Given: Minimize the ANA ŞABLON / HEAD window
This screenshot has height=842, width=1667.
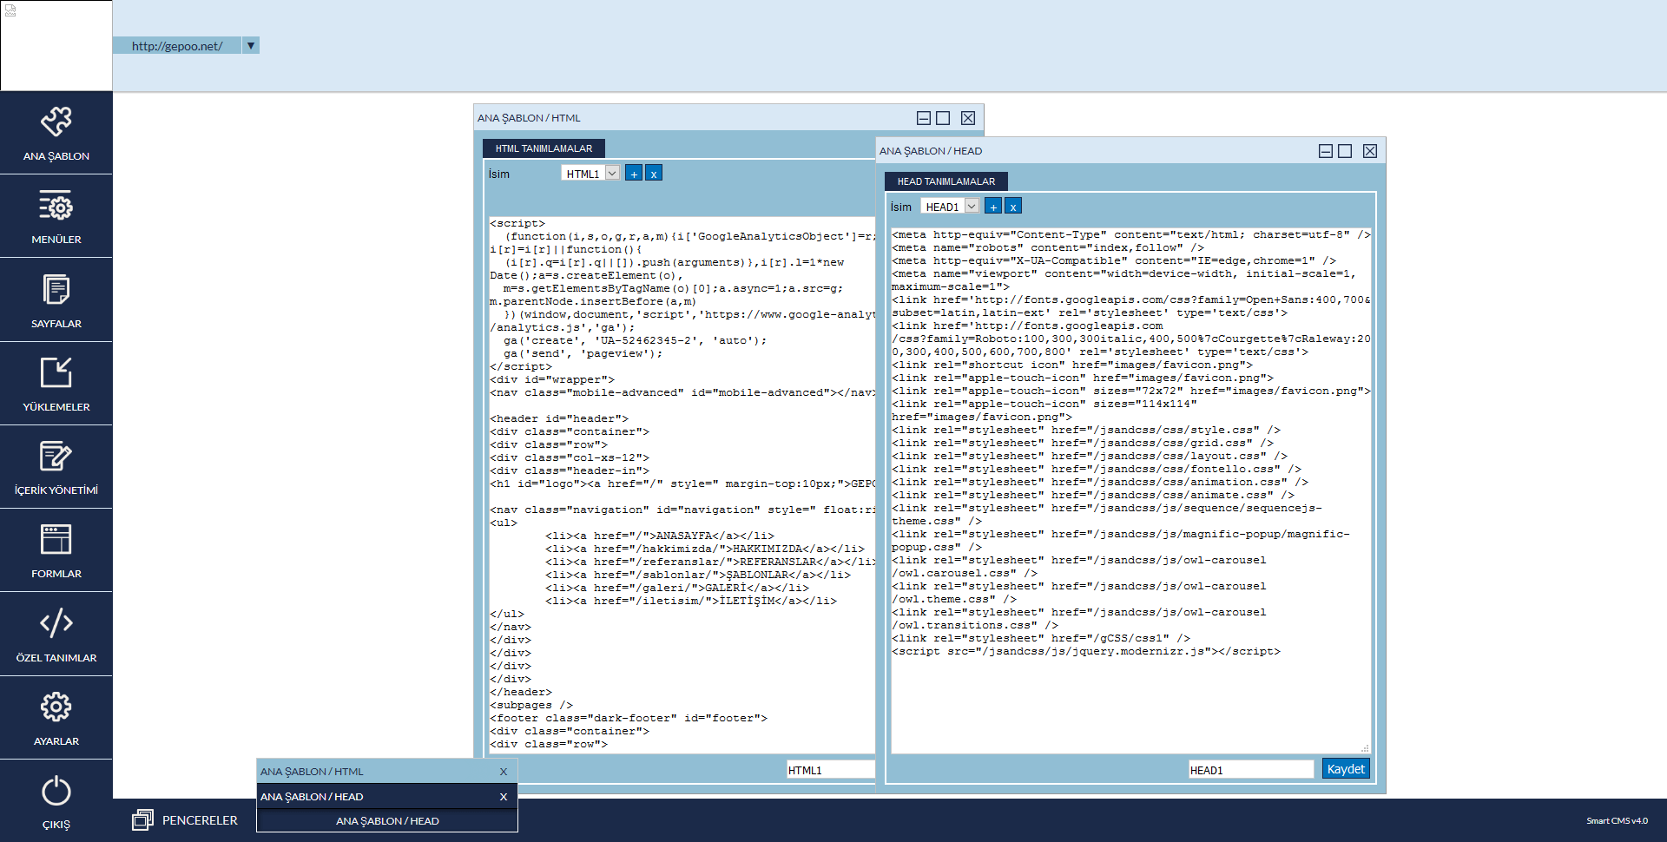Looking at the screenshot, I should click(1326, 151).
